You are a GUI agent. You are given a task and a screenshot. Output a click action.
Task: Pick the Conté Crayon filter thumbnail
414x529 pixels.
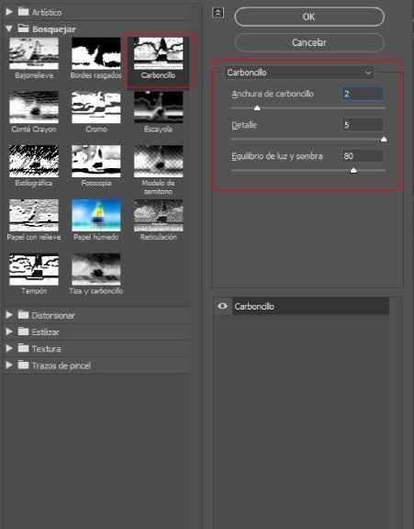tap(34, 107)
